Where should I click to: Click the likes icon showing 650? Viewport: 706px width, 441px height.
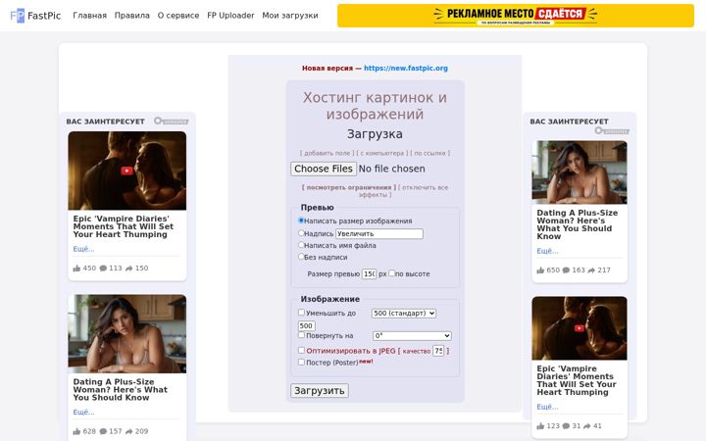pyautogui.click(x=540, y=270)
